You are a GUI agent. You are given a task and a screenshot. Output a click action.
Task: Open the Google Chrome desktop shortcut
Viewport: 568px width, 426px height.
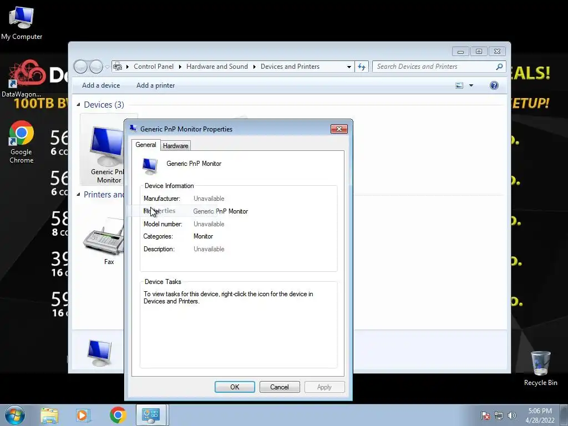[x=22, y=142]
